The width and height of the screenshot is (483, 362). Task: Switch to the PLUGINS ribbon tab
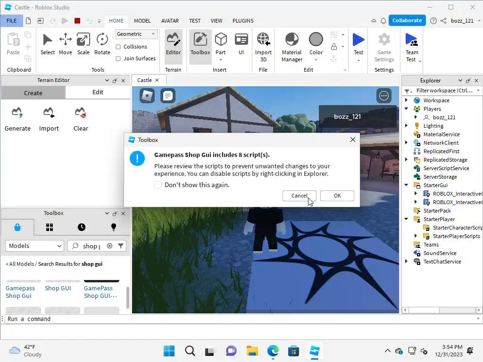click(x=243, y=21)
